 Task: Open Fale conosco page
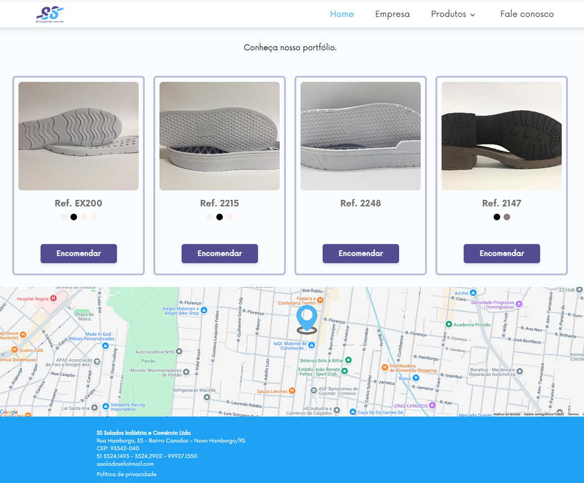[527, 14]
